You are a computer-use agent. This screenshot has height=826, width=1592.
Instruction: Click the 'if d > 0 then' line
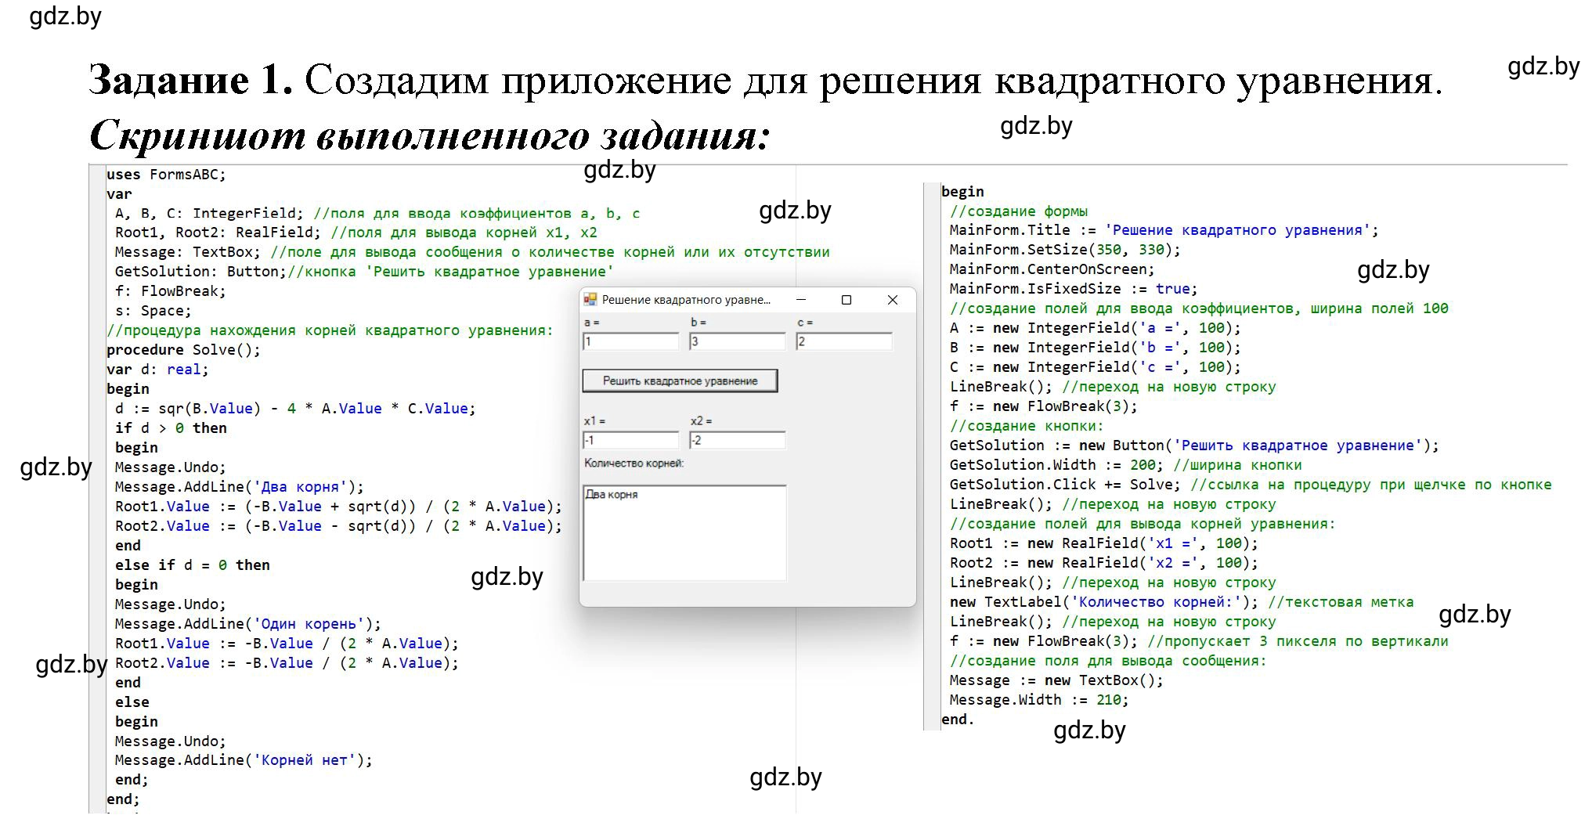(171, 428)
